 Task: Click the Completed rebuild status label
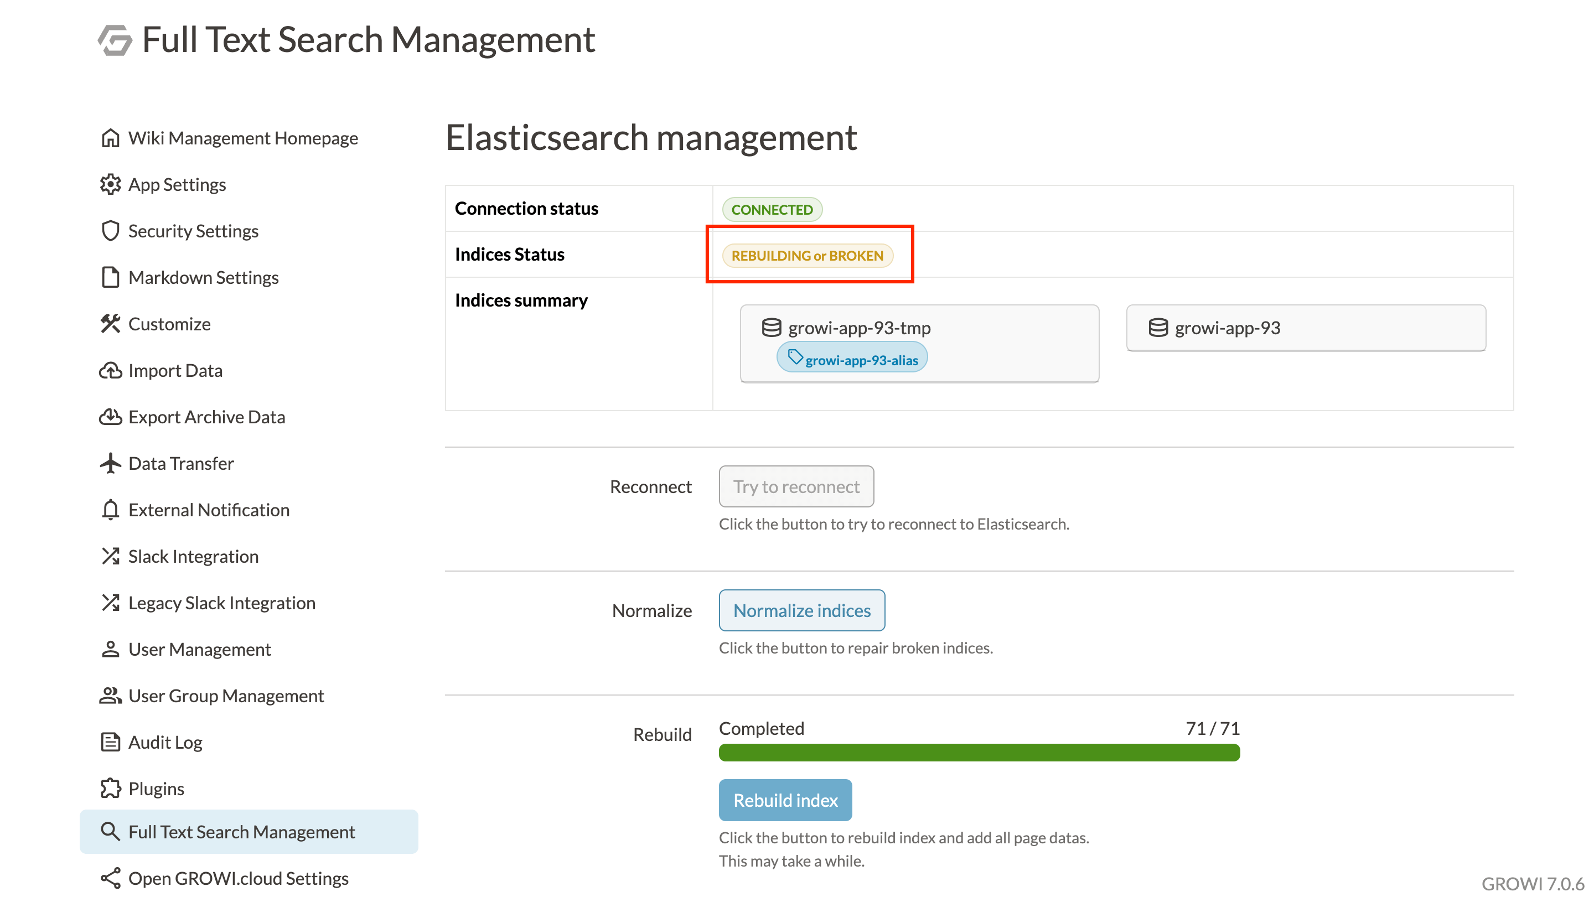click(761, 728)
